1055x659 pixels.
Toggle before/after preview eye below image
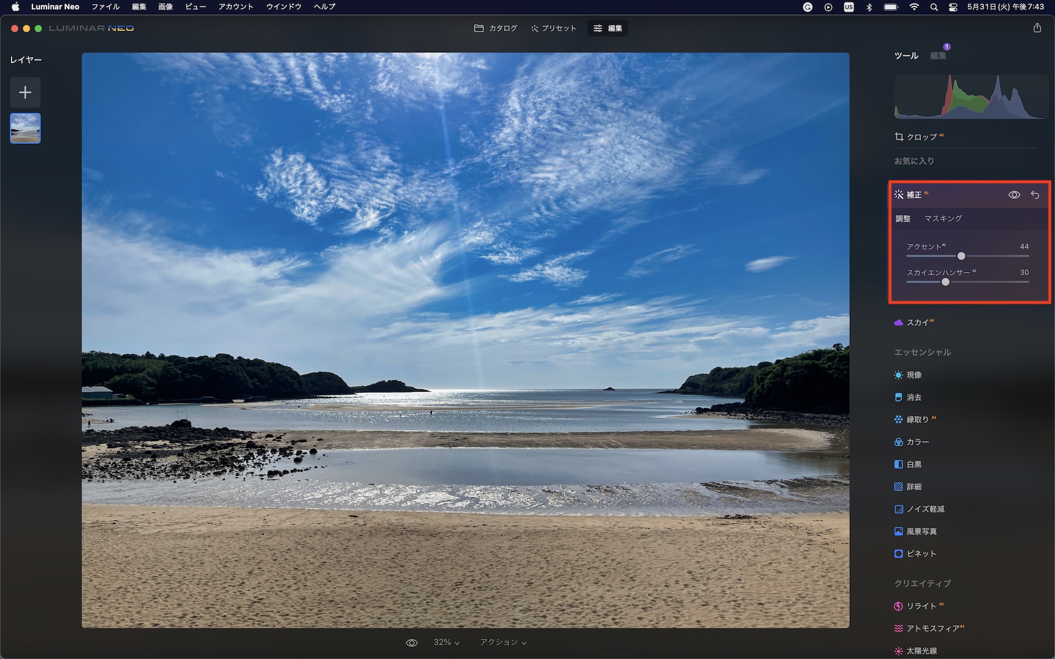[x=411, y=643]
